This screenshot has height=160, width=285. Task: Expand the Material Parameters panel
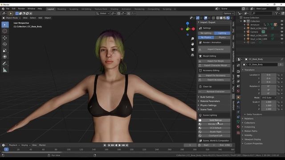210,101
